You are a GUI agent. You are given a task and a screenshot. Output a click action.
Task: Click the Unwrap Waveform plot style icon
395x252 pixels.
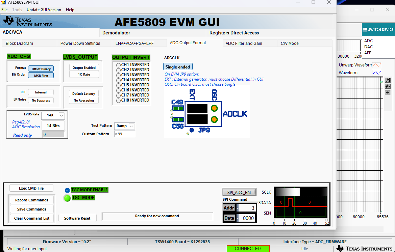tap(377, 65)
